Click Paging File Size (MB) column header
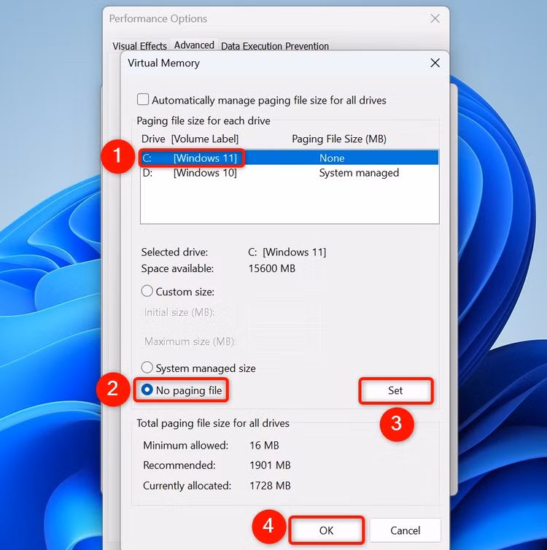The height and width of the screenshot is (550, 547). [x=339, y=139]
